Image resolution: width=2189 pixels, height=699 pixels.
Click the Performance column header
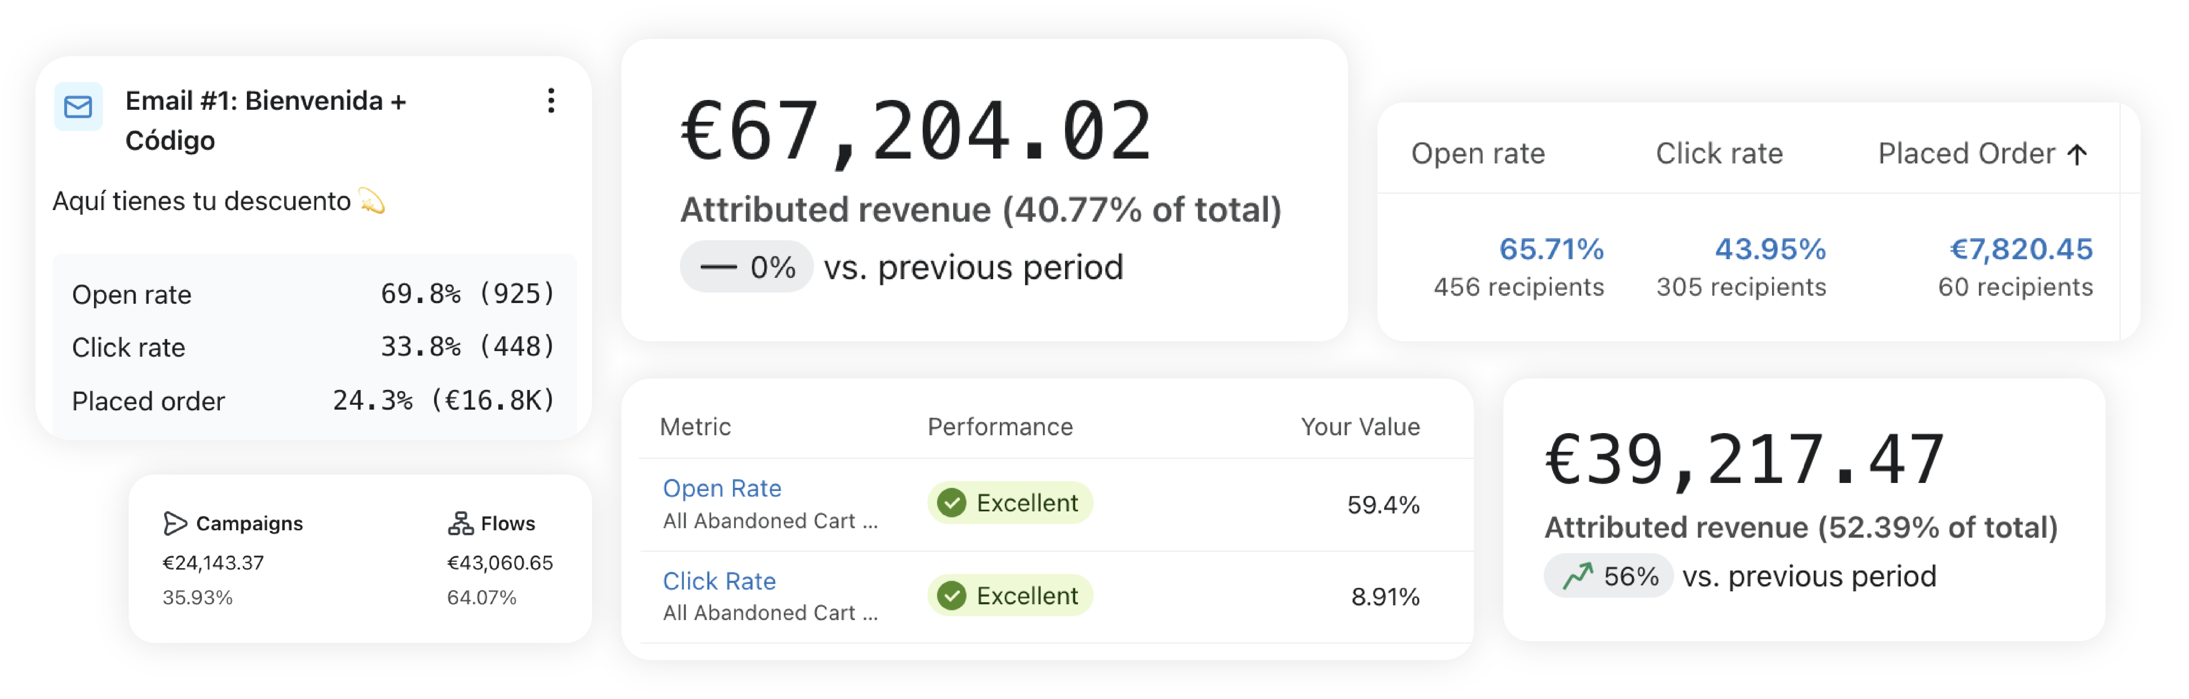click(999, 426)
